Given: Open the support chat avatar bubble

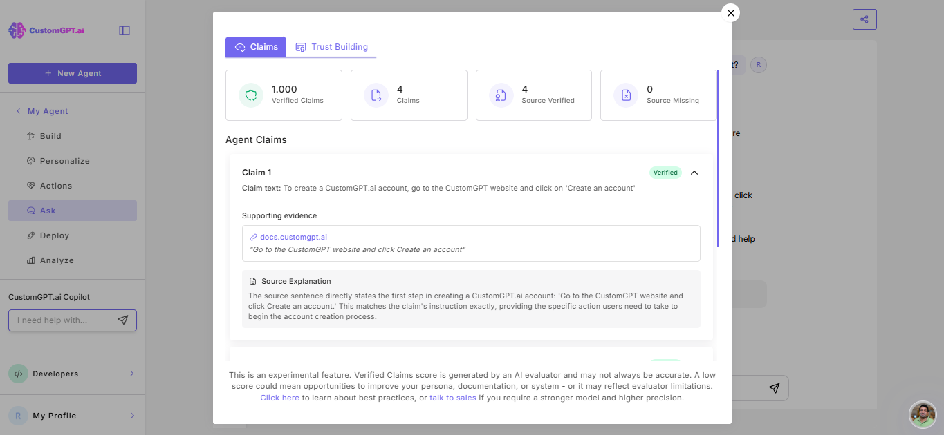Looking at the screenshot, I should [x=923, y=414].
